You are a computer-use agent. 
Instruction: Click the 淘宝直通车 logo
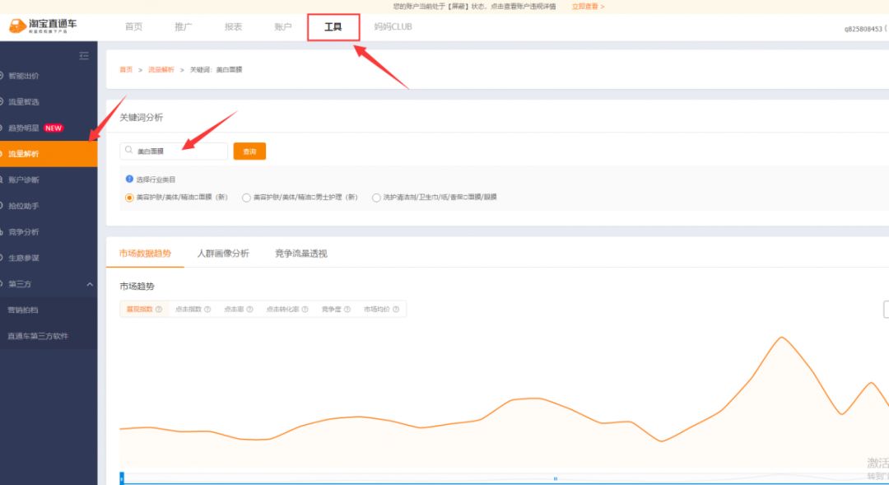[x=43, y=26]
